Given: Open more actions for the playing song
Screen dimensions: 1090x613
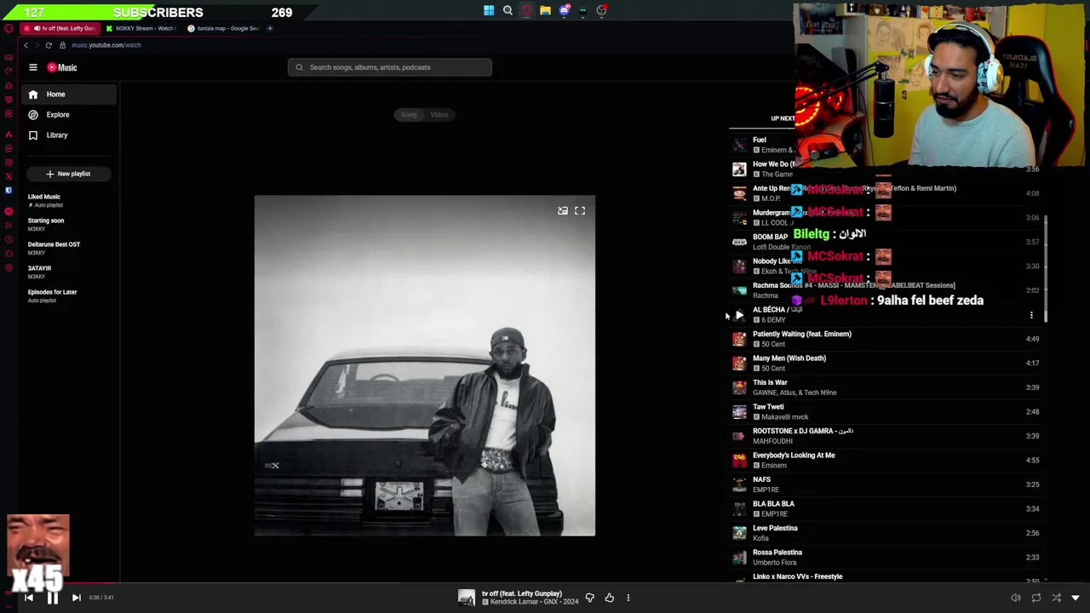Looking at the screenshot, I should 628,598.
